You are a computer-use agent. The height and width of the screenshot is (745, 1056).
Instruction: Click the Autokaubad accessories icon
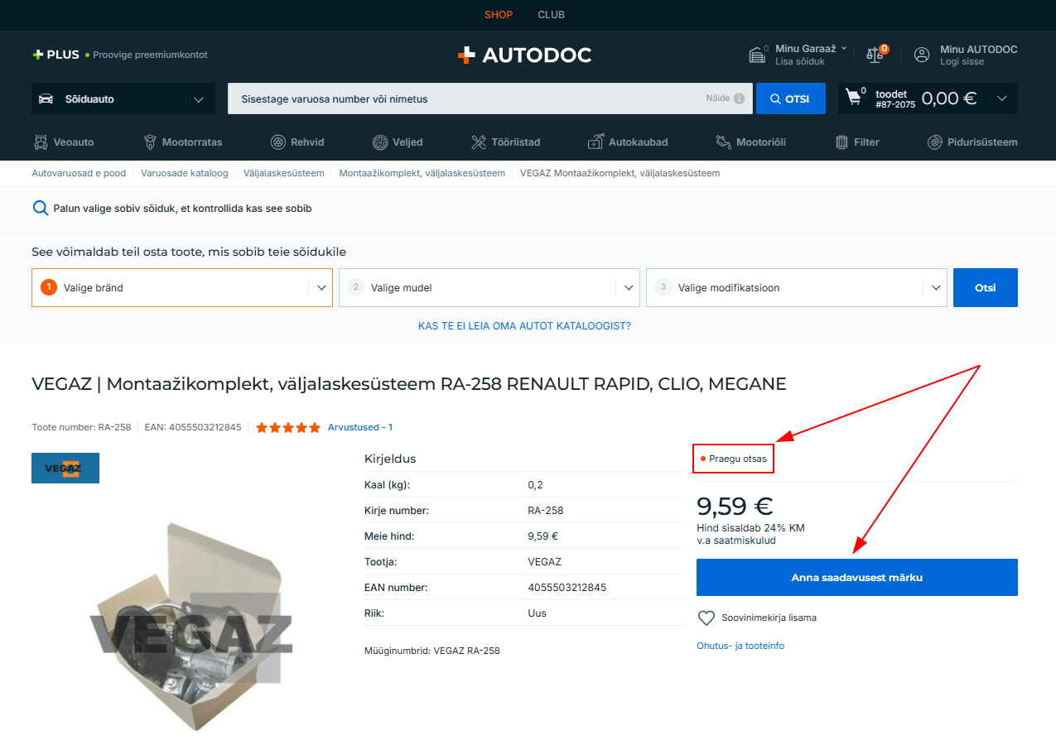coord(596,142)
